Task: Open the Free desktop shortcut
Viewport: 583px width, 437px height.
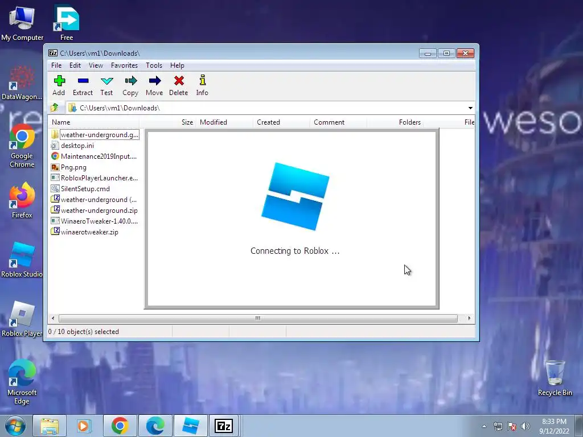Action: coord(67,23)
